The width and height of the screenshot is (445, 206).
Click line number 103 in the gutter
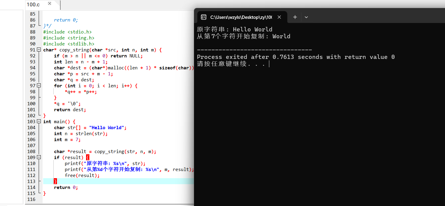(31, 122)
